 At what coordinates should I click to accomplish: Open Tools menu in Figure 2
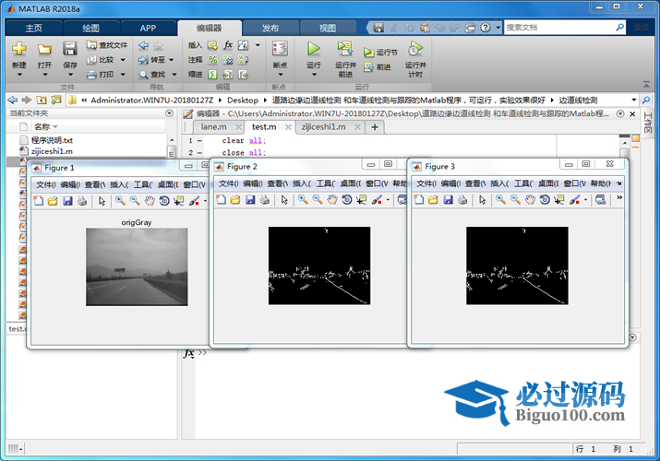[326, 183]
